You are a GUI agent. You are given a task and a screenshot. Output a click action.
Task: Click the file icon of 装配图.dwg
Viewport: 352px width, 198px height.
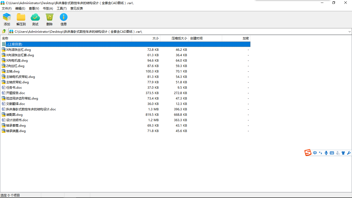coord(4,114)
